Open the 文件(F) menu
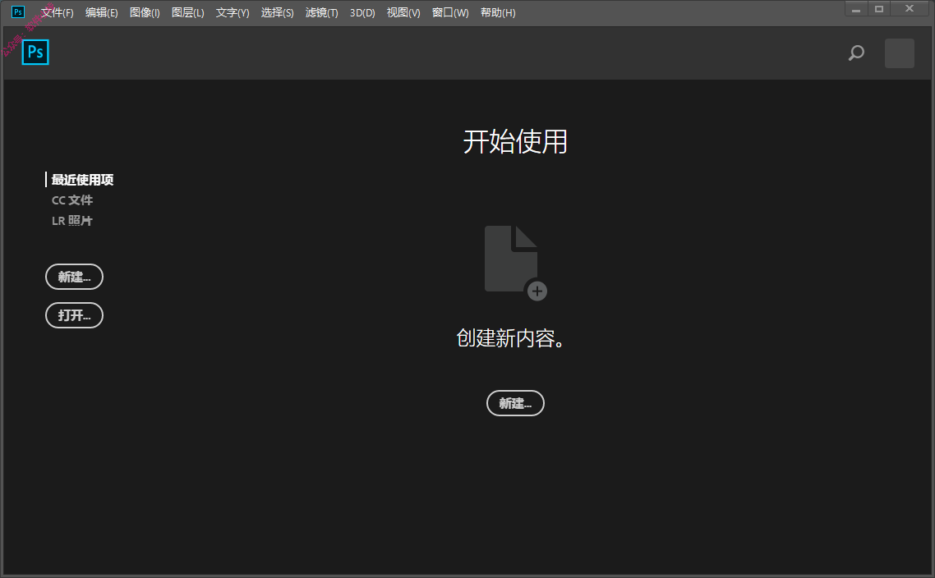This screenshot has width=935, height=578. 58,12
